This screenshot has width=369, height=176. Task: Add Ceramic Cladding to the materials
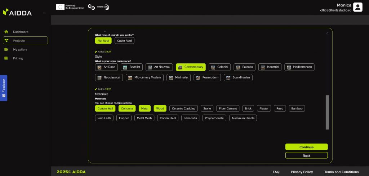[x=183, y=108]
